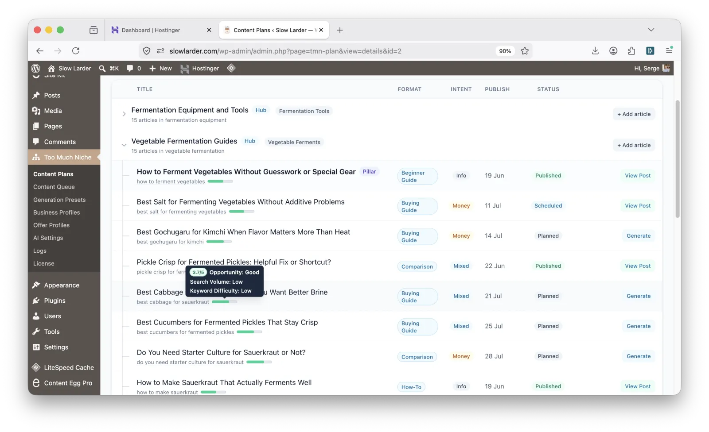Click opportunity bar for how to ferment vegetables
Screen dimensions: 709x432
(x=220, y=181)
